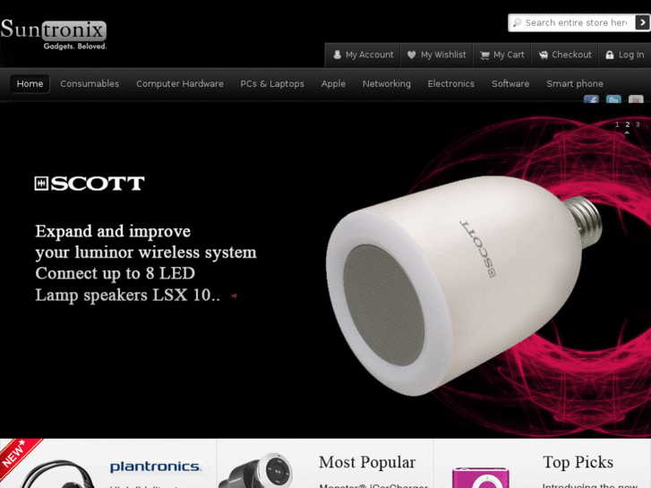Open the Consumables menu
This screenshot has height=488, width=651.
tap(90, 83)
